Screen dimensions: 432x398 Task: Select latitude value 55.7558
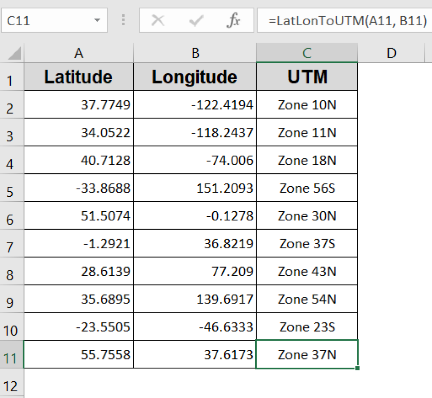(79, 355)
